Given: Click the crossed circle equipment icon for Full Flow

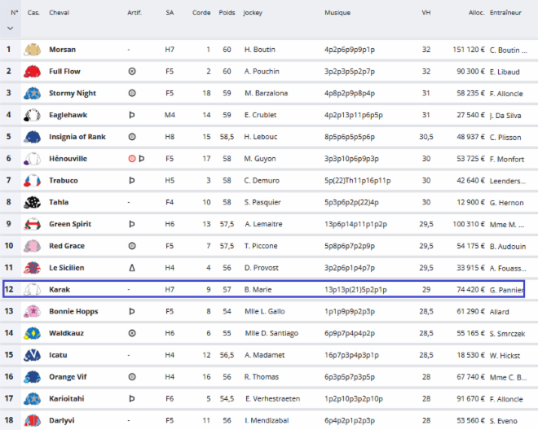Looking at the screenshot, I should pos(132,72).
